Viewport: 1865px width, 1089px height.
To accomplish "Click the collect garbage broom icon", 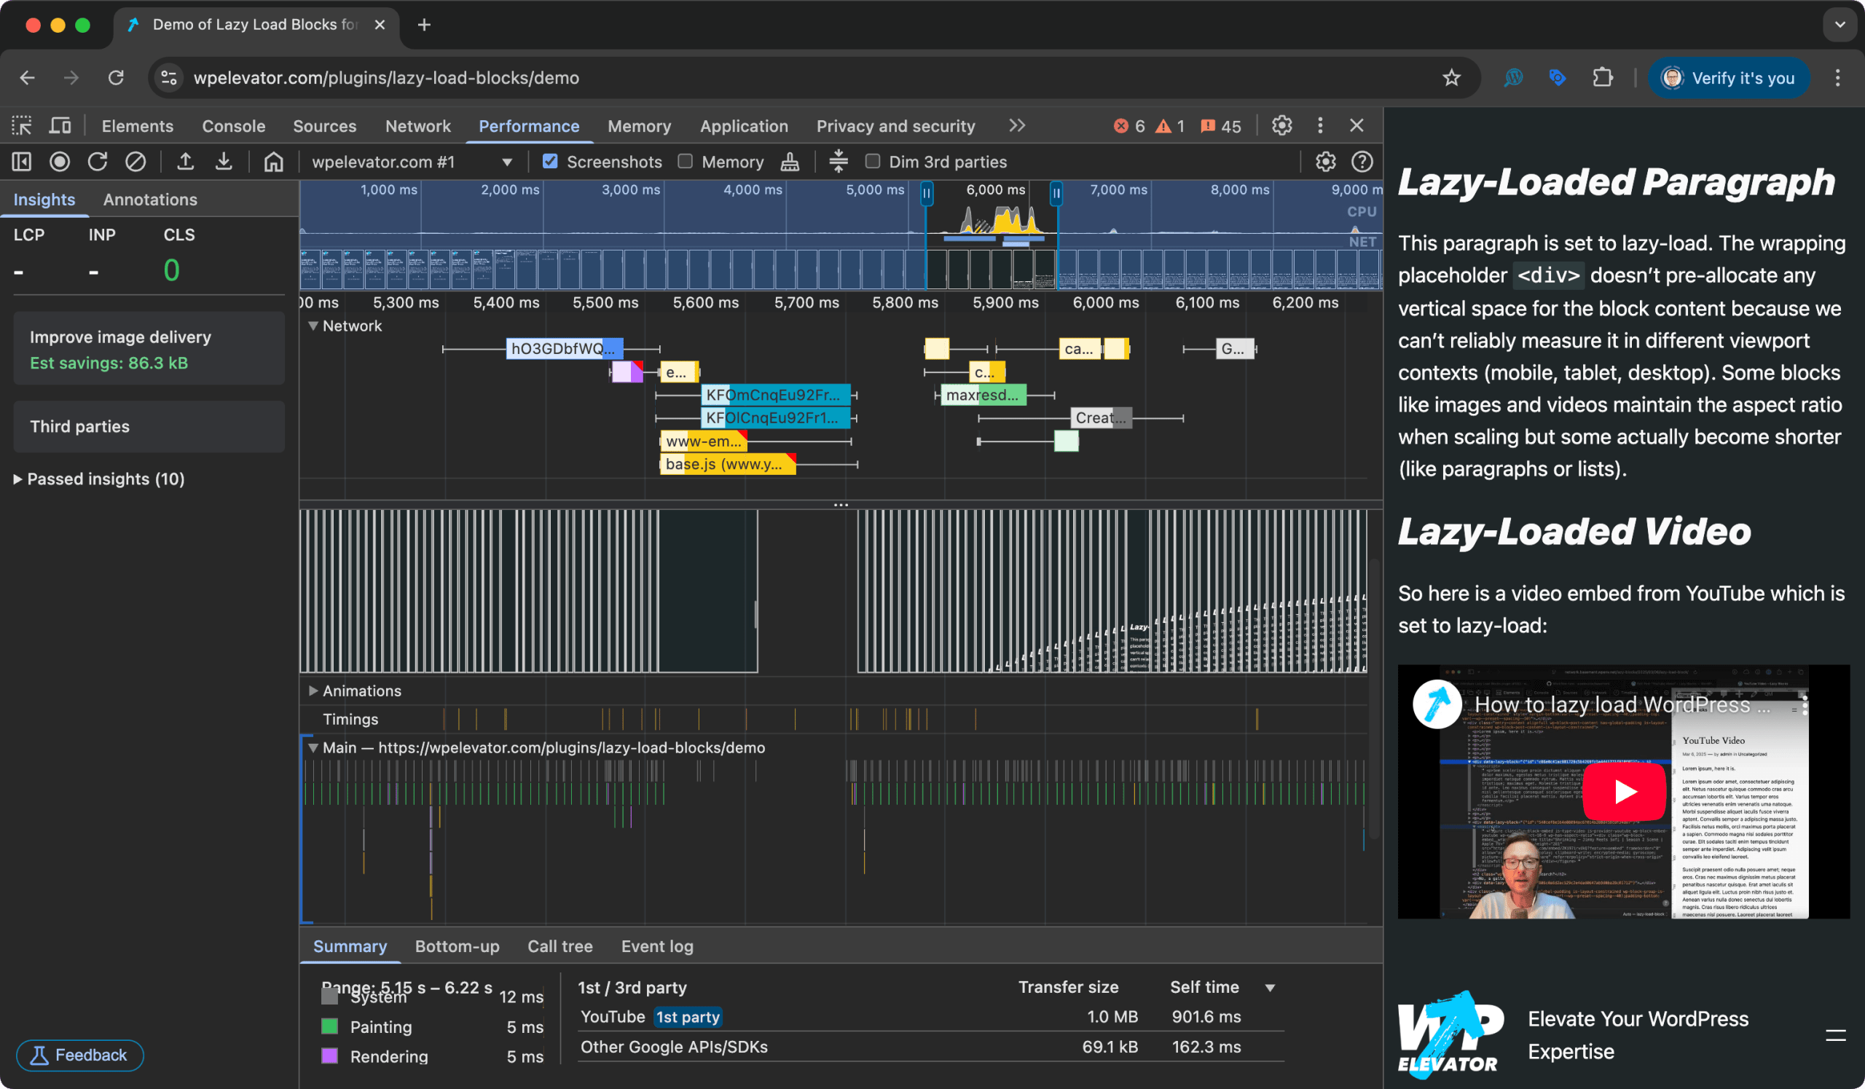I will tap(790, 161).
